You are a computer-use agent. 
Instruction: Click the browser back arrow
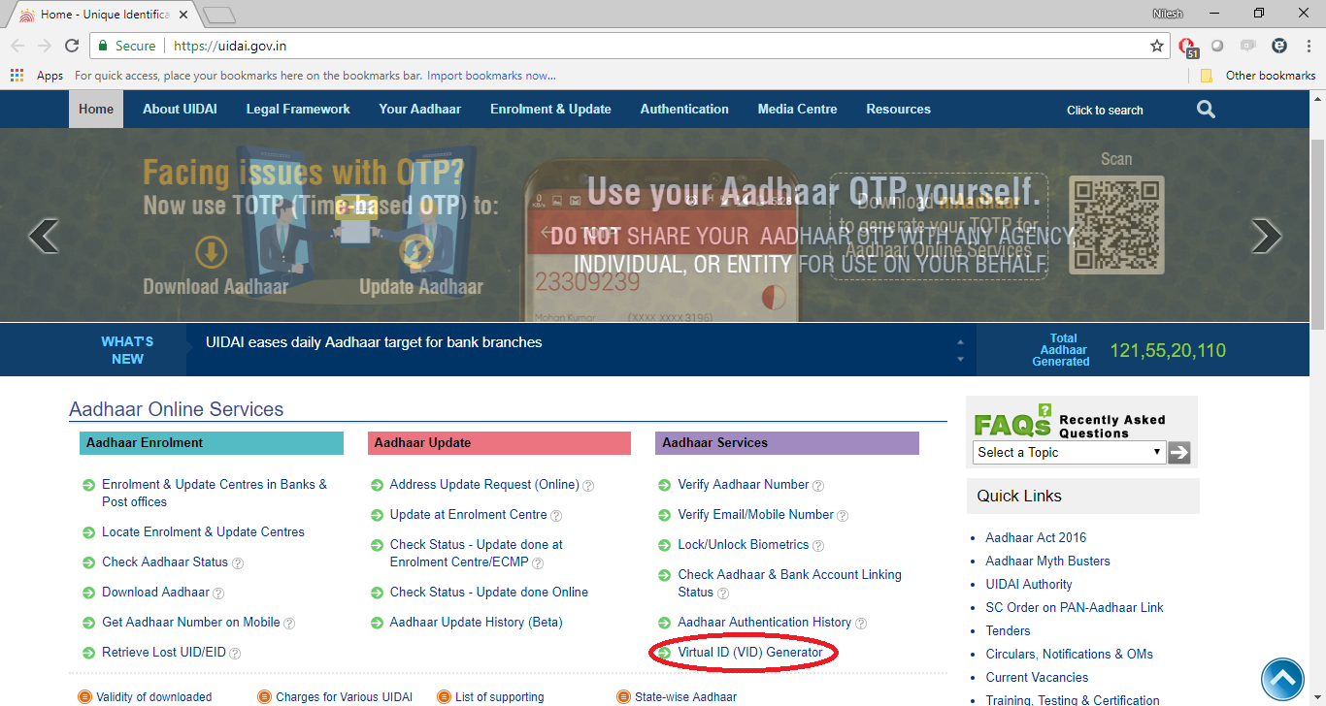pos(17,46)
